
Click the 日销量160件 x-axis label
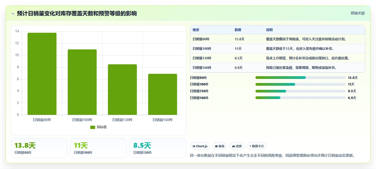pyautogui.click(x=163, y=120)
